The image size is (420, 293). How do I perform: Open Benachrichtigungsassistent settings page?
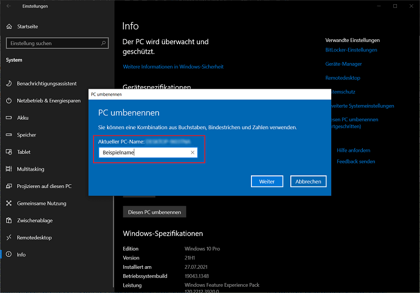(x=47, y=83)
